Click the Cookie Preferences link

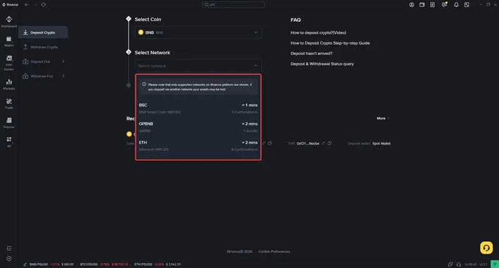coord(274,251)
